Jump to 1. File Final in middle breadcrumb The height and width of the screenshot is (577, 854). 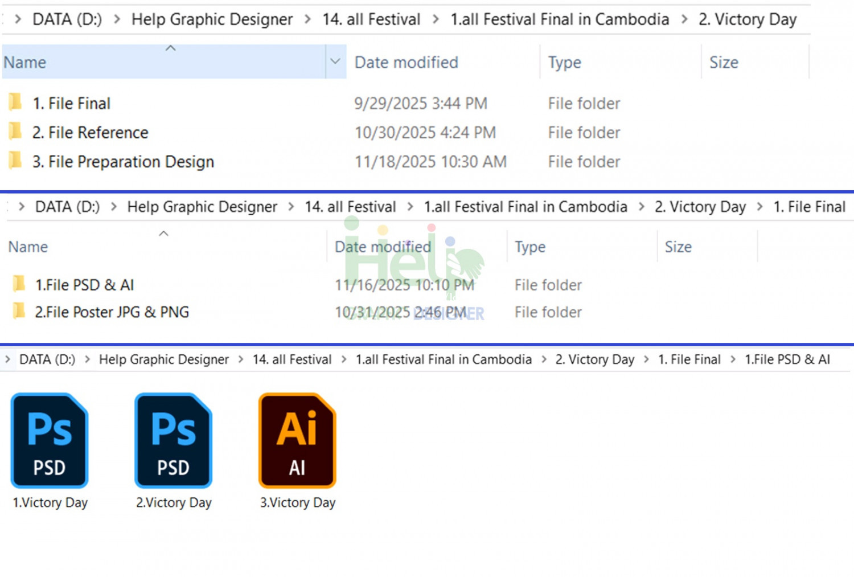809,207
